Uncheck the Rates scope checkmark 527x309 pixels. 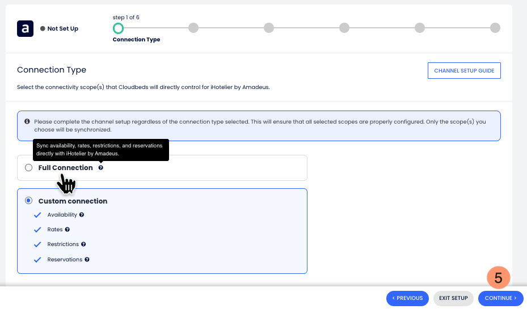(37, 230)
